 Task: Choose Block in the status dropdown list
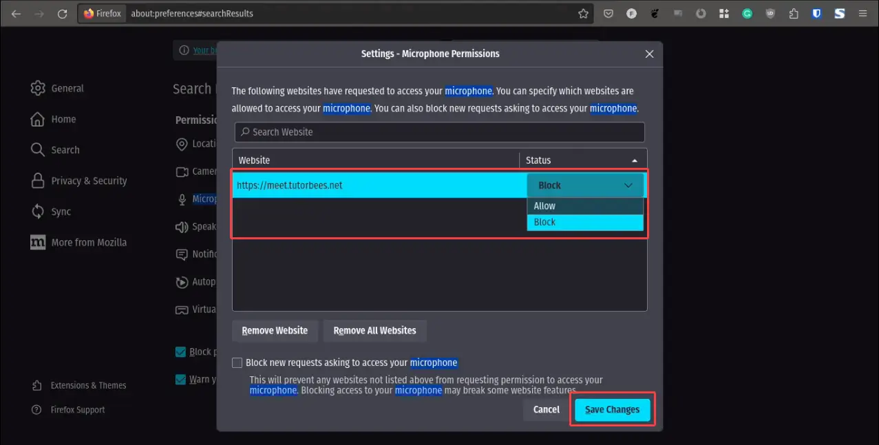tap(584, 222)
